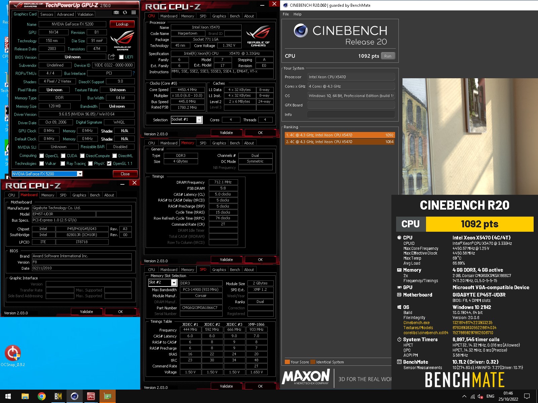Screen dimensions: 538x403
Task: Click Validate in CPU-Z Memory window
Action: tap(226, 260)
